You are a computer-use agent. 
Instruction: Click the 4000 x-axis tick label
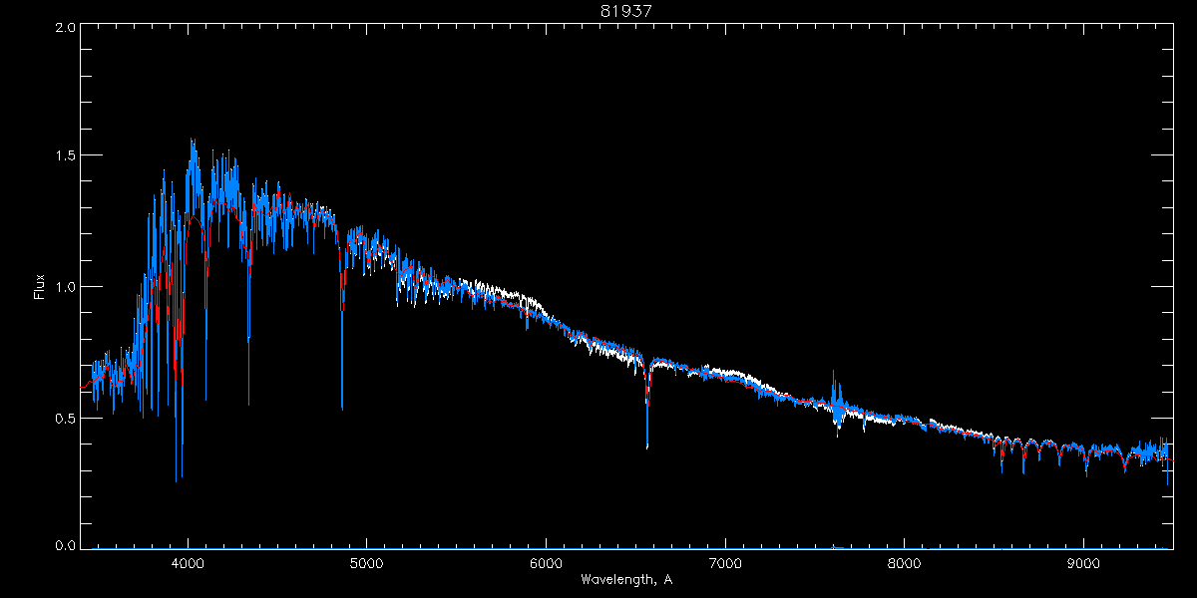point(187,561)
